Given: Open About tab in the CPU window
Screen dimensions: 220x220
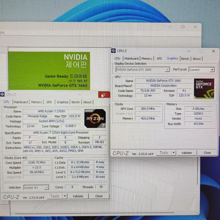Looking at the screenshot, I should point(87,102).
